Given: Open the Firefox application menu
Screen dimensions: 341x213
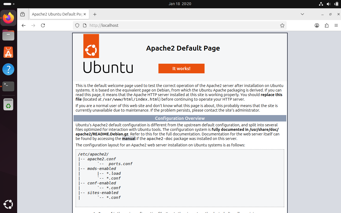Looking at the screenshot, I should (336, 25).
